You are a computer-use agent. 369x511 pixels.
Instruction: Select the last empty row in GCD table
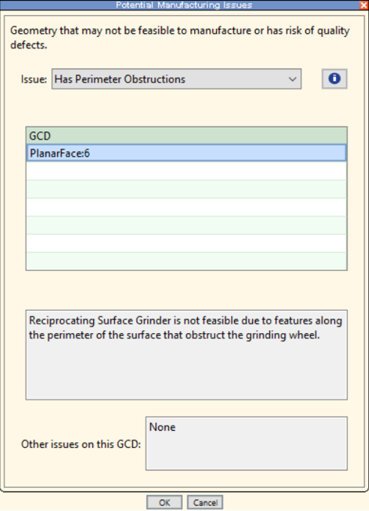pos(186,261)
